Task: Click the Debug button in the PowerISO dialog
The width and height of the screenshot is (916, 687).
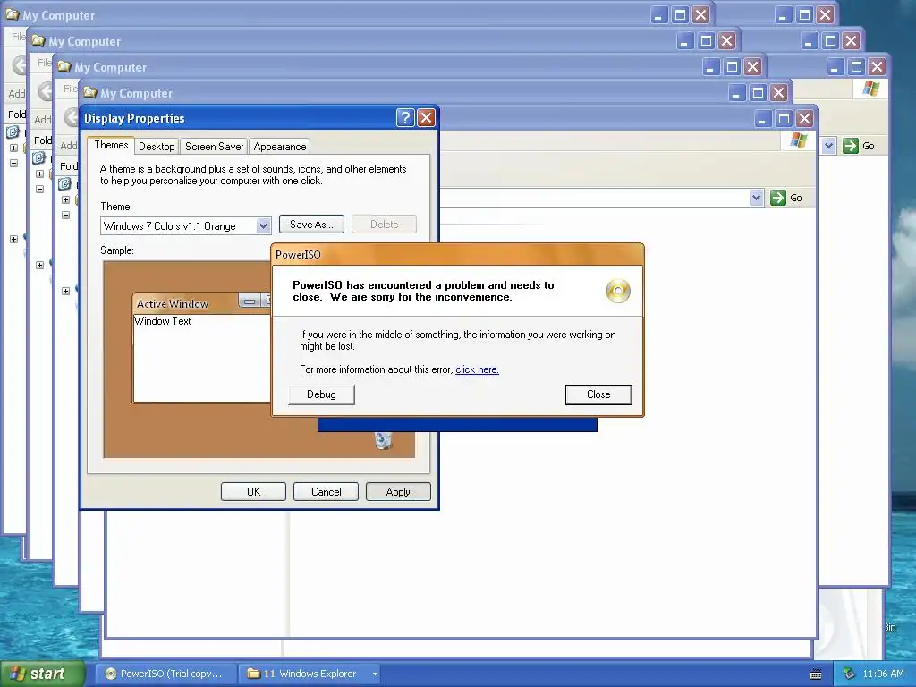Action: tap(321, 394)
